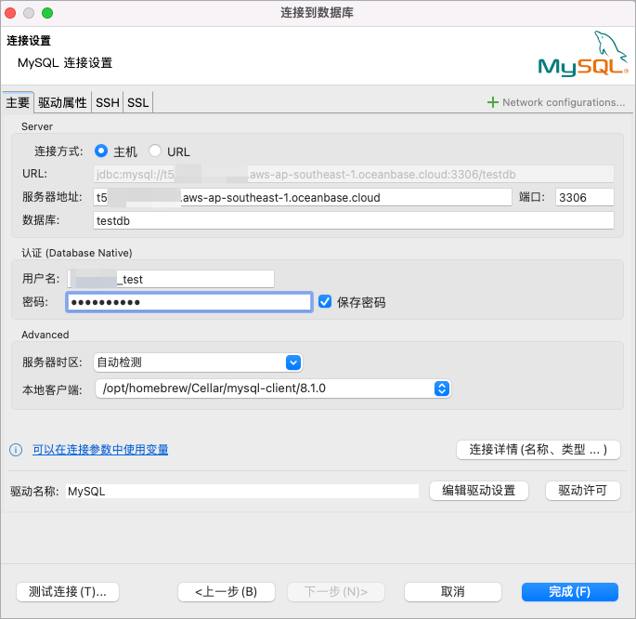This screenshot has height=619, width=636.
Task: Click the green zoom window button
Action: coord(47,13)
